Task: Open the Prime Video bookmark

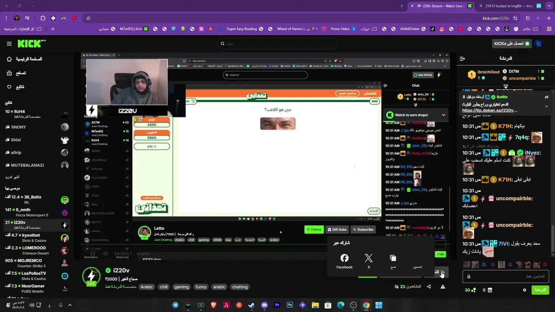Action: pyautogui.click(x=343, y=29)
